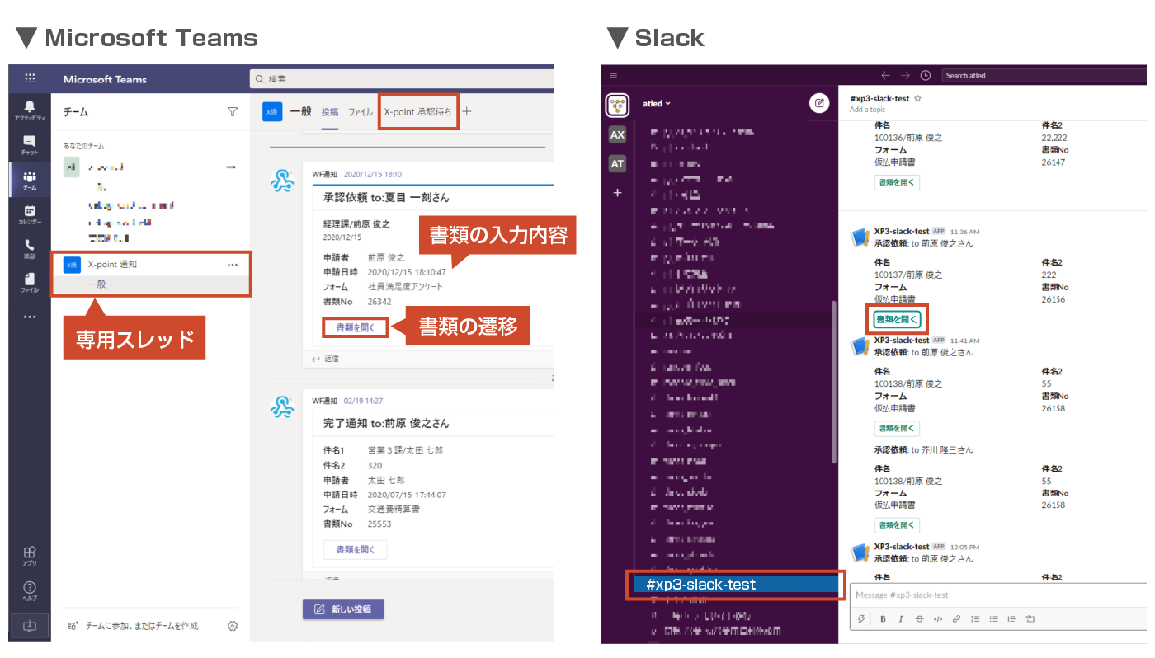Expand the atled workspace dropdown menu

(x=657, y=104)
